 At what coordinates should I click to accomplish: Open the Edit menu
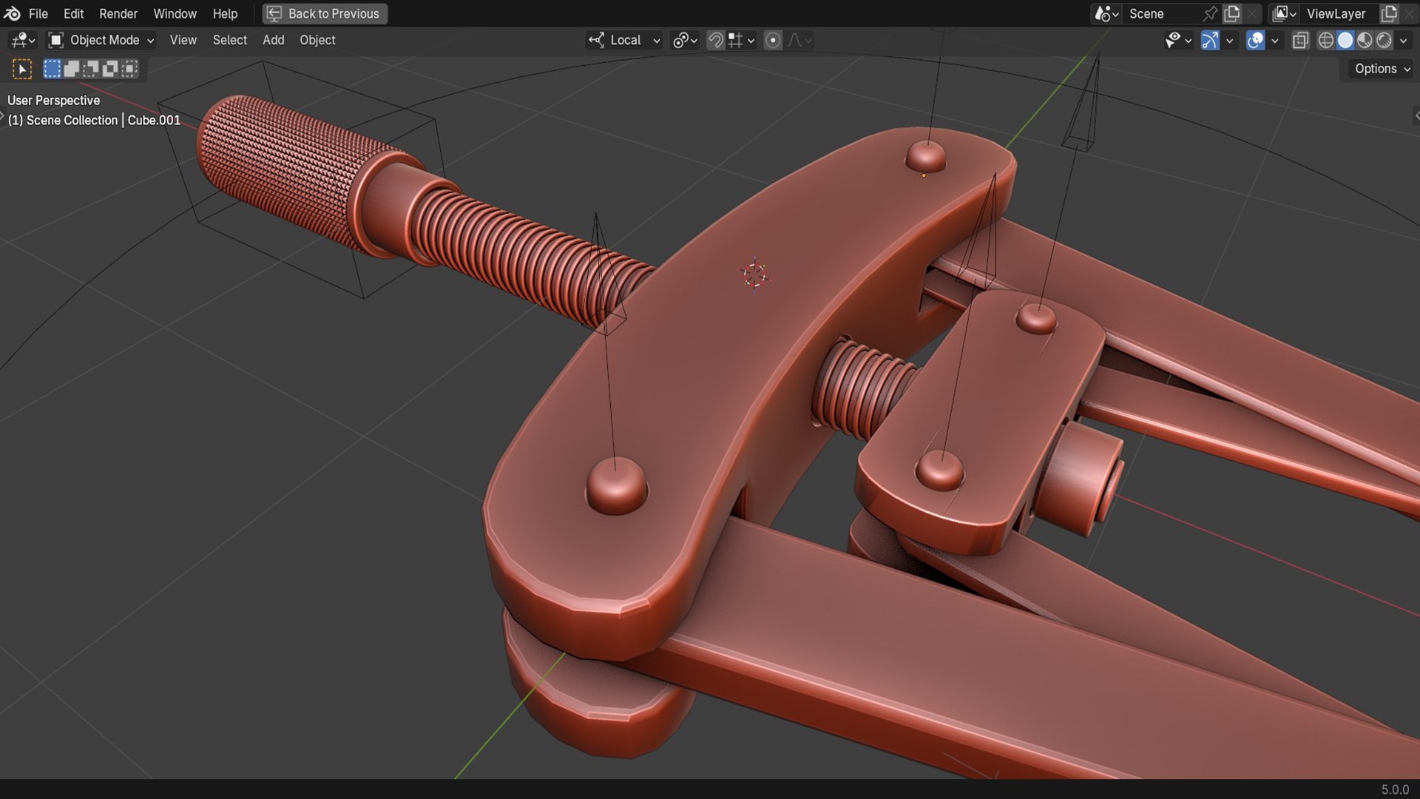[x=73, y=13]
